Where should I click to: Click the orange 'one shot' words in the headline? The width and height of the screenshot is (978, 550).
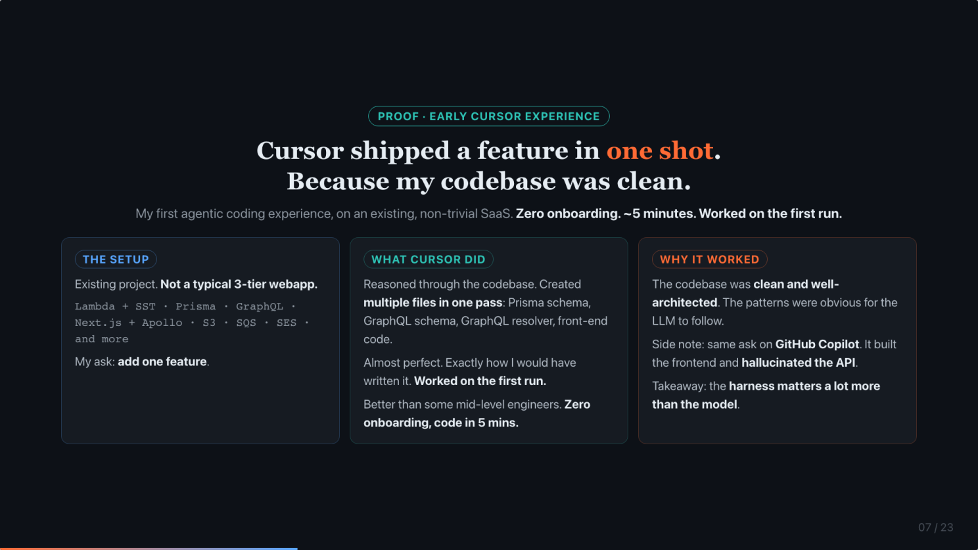659,150
